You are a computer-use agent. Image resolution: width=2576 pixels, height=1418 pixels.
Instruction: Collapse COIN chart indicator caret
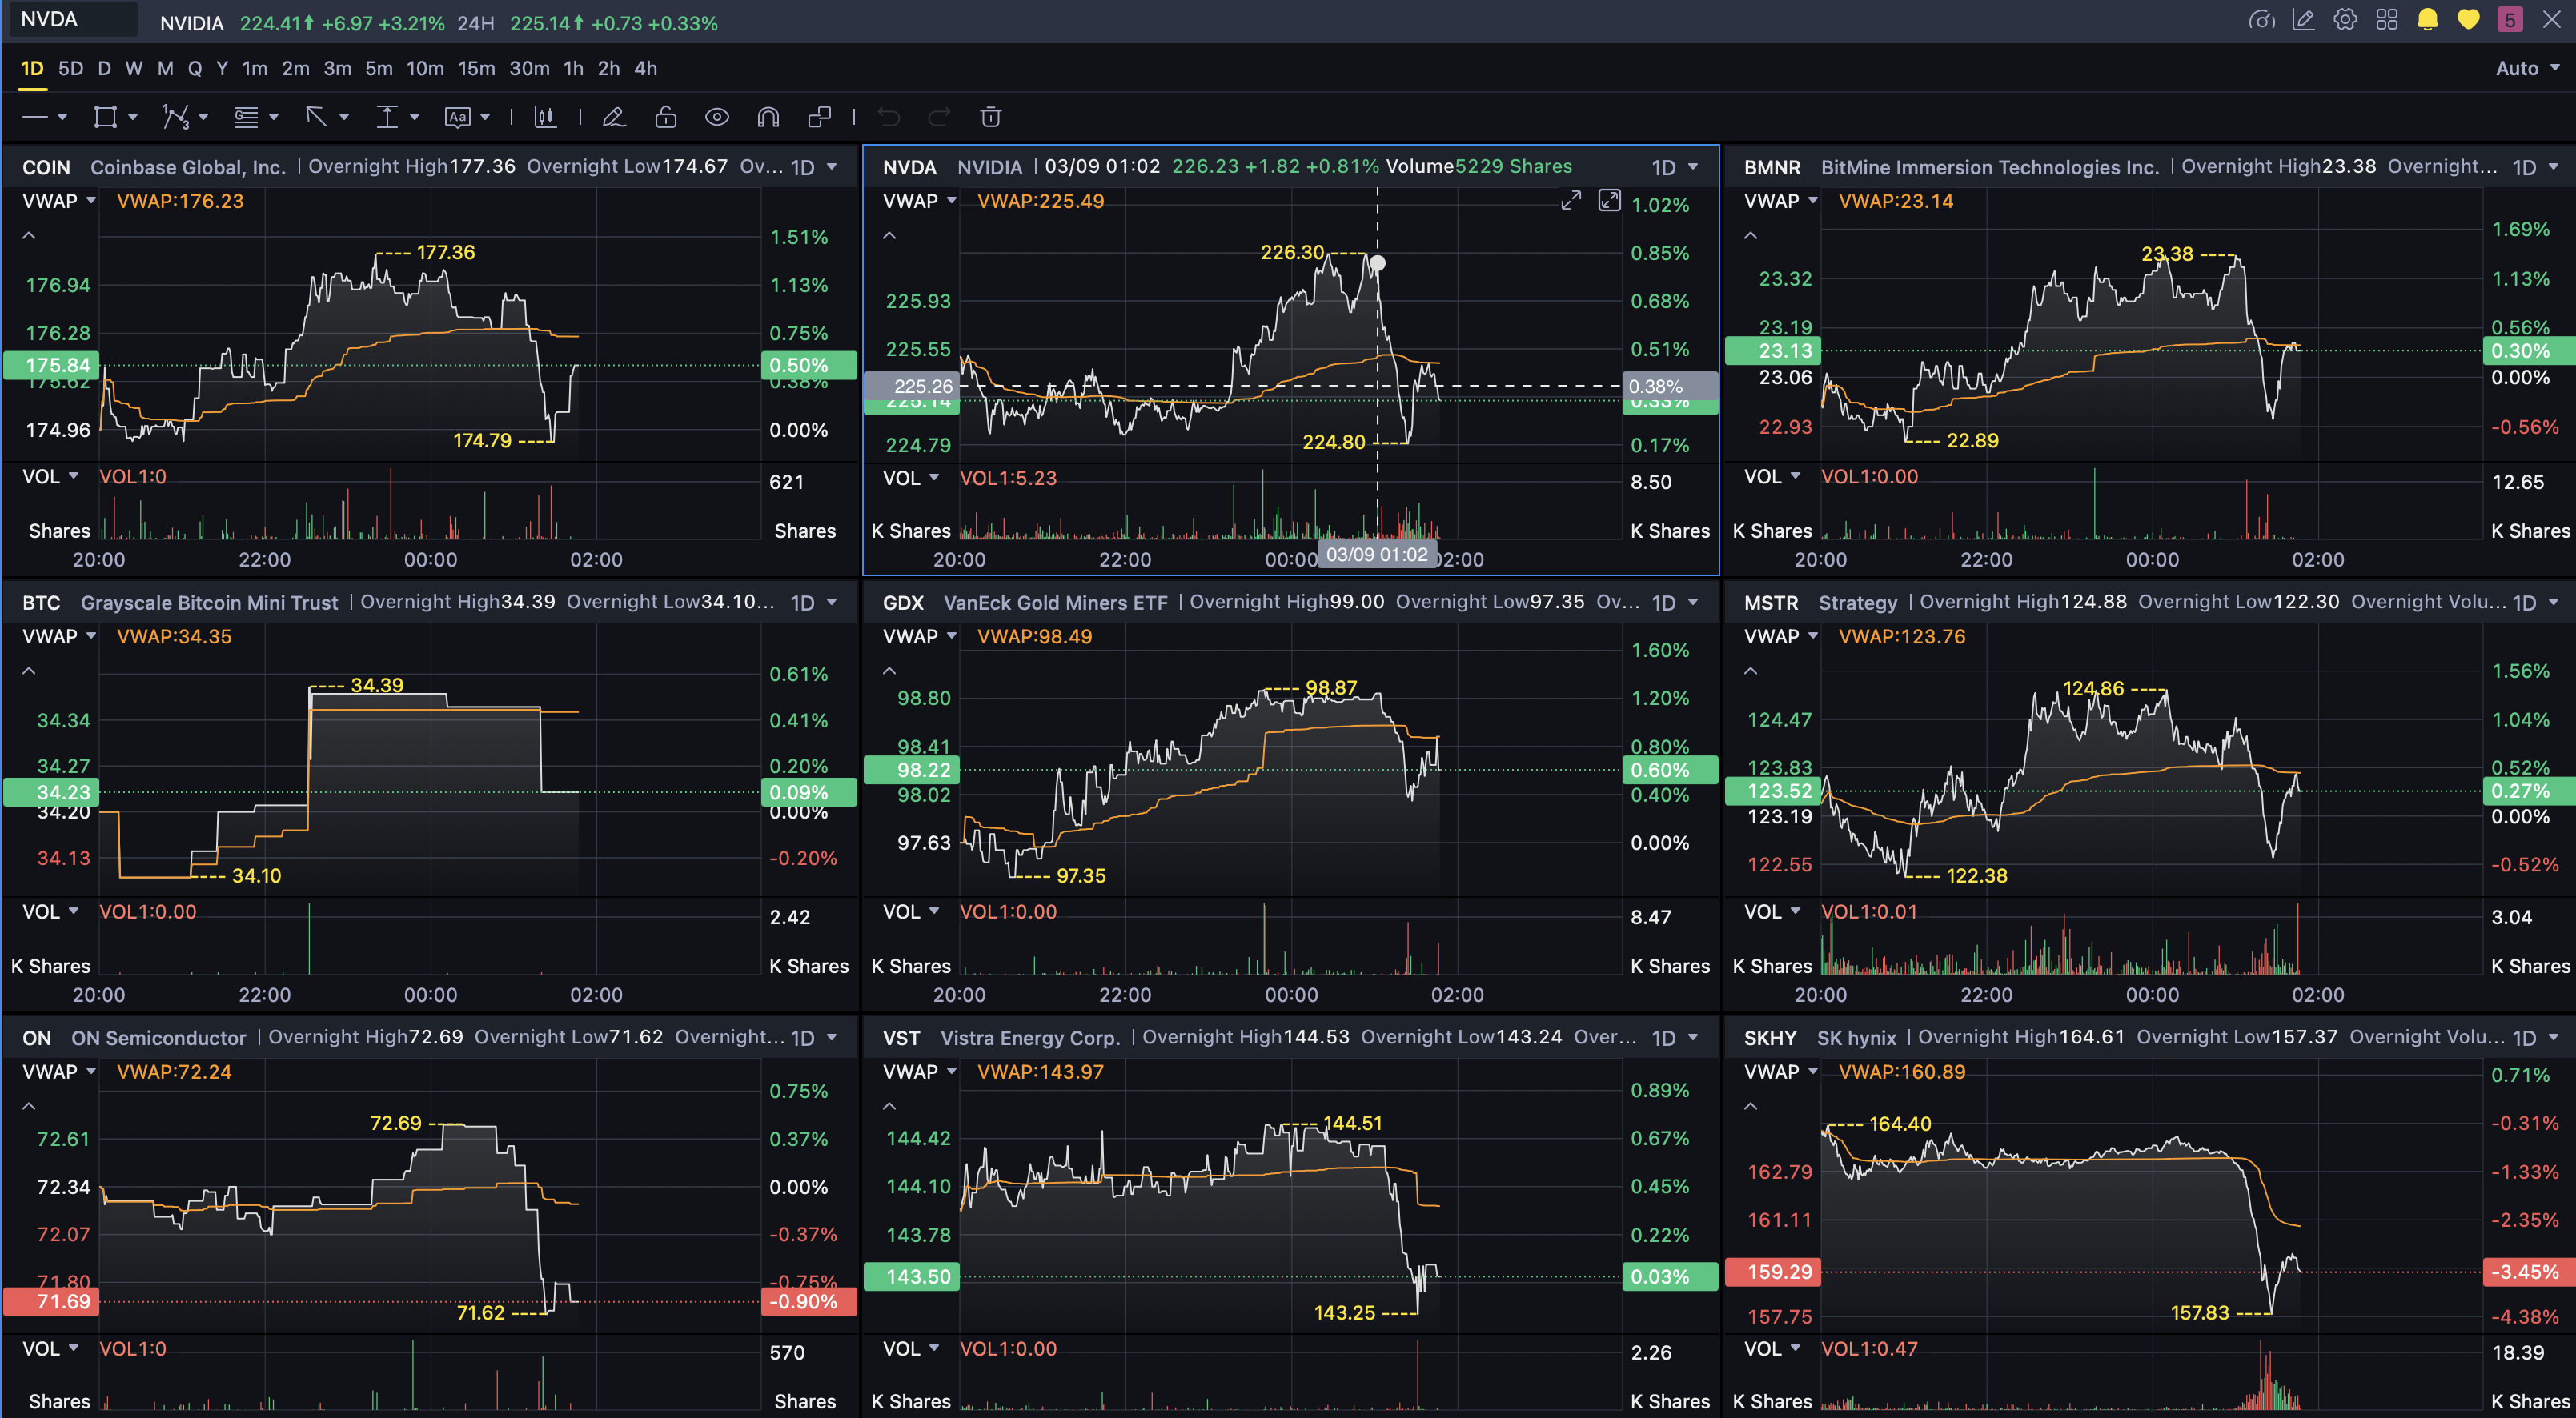(29, 236)
